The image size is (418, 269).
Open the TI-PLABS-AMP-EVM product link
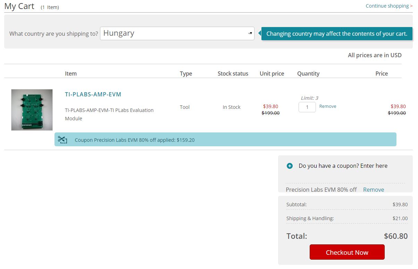pyautogui.click(x=93, y=94)
